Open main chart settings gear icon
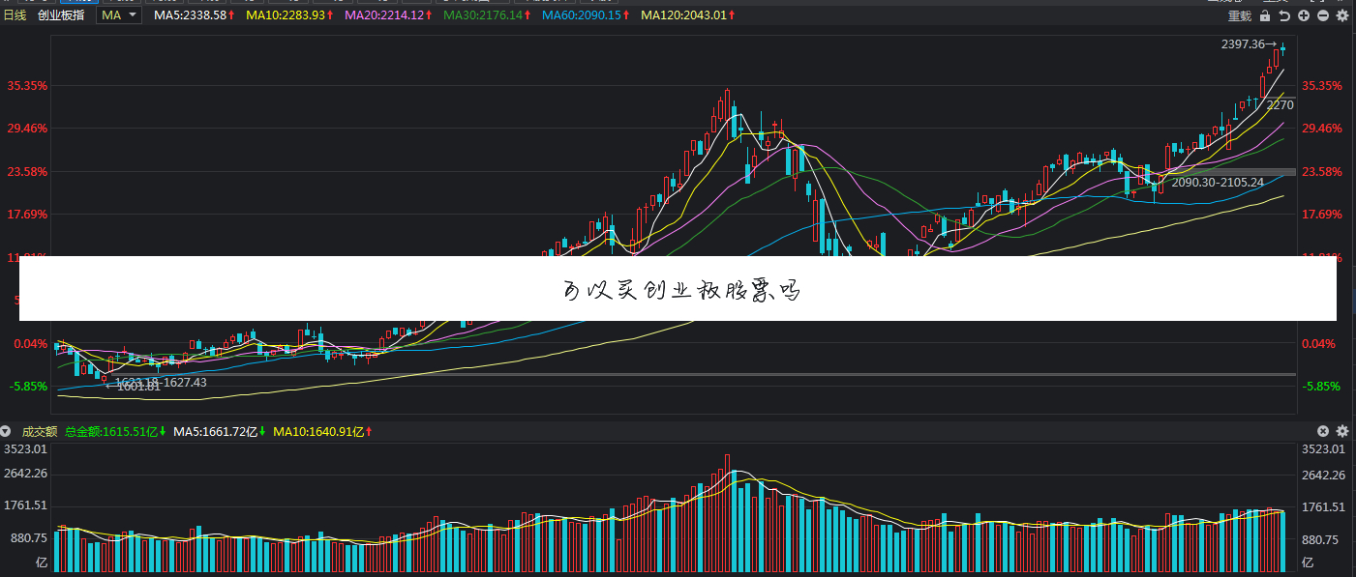Viewport: 1356px width, 577px height. (1341, 15)
